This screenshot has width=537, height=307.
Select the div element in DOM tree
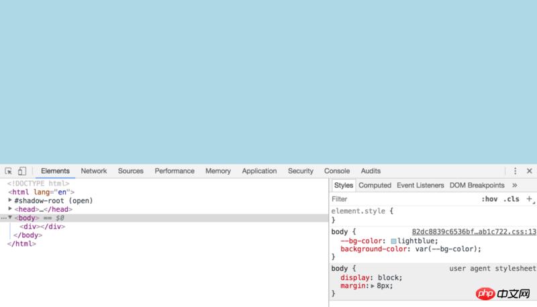42,227
